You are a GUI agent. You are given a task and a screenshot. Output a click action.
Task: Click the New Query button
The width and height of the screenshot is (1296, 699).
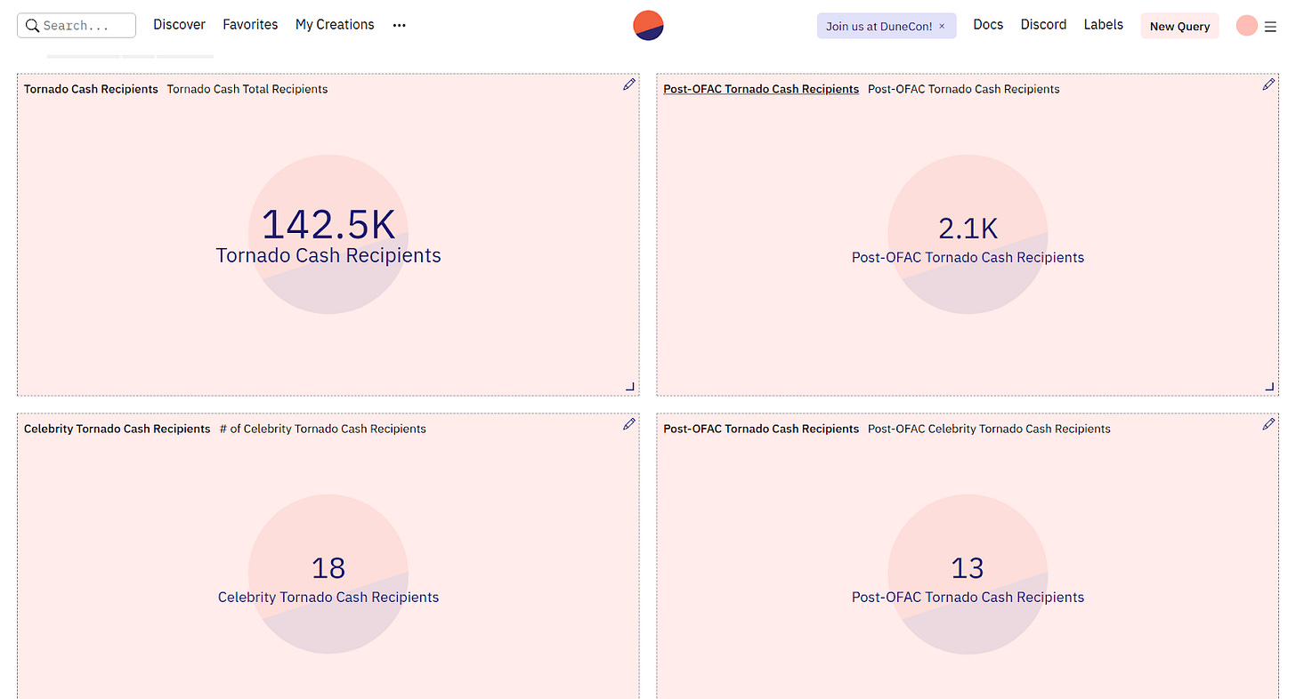click(x=1179, y=26)
